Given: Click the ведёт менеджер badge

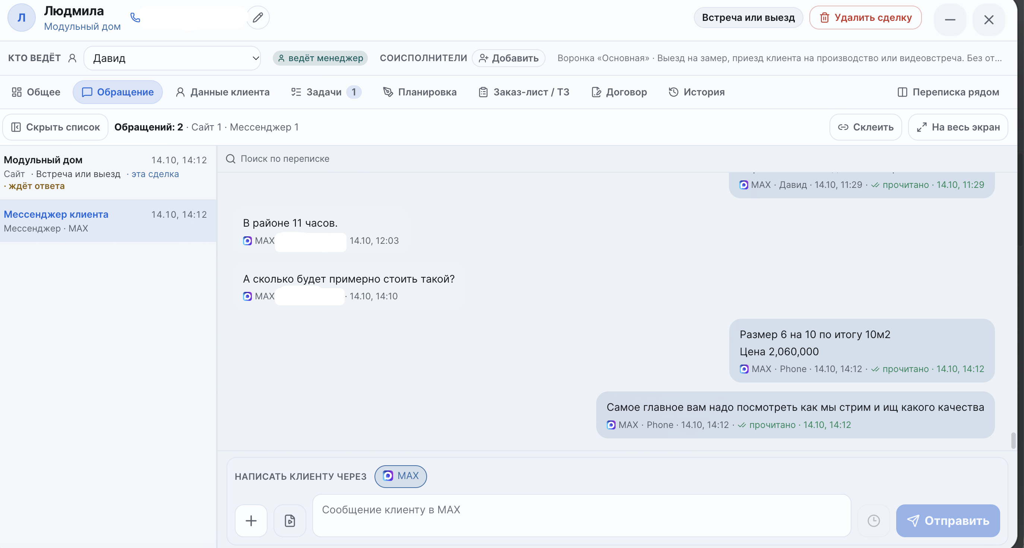Looking at the screenshot, I should (320, 58).
